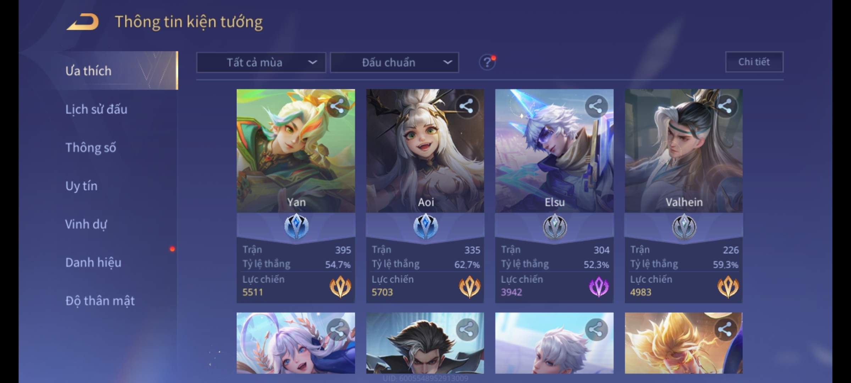
Task: Click Elsu's purple Lực chiến emblem
Action: coord(599,287)
